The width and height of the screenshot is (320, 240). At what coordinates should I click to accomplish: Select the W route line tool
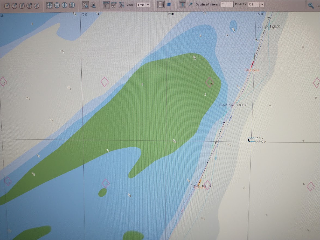[x=114, y=5]
